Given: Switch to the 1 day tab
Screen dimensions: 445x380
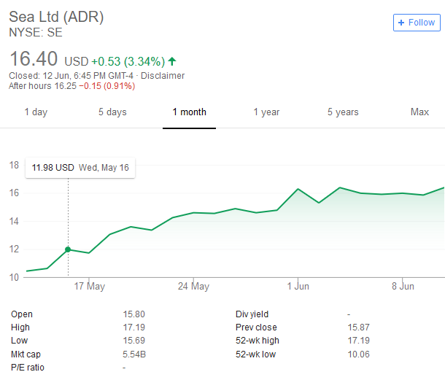Looking at the screenshot, I should tap(36, 112).
